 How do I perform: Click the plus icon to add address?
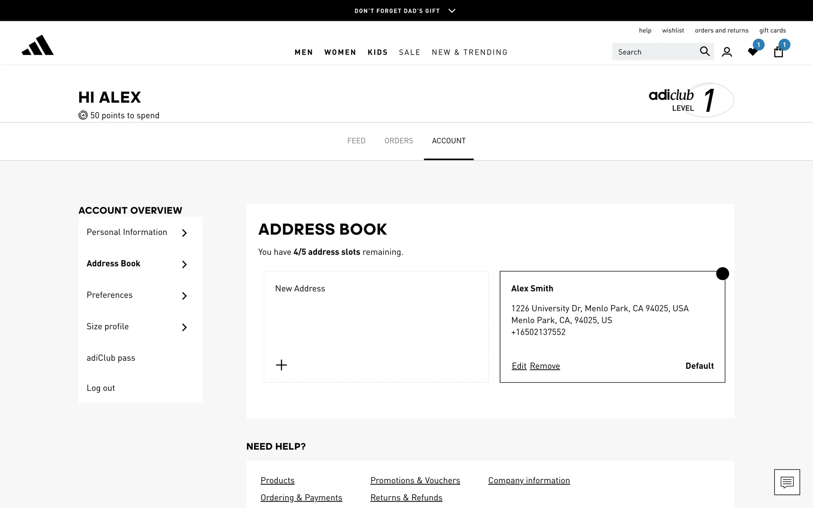point(282,365)
